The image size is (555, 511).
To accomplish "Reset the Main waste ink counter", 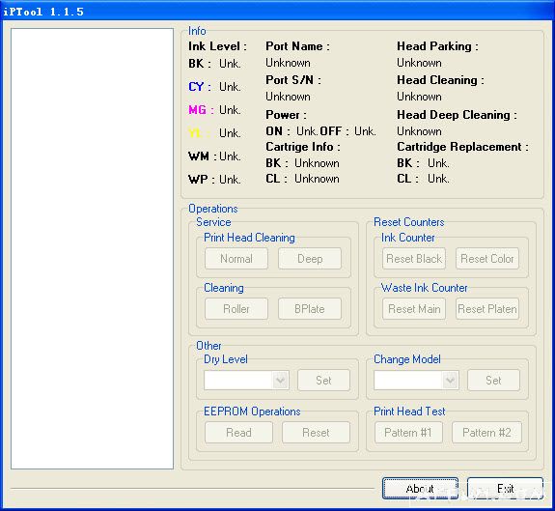I will click(414, 309).
